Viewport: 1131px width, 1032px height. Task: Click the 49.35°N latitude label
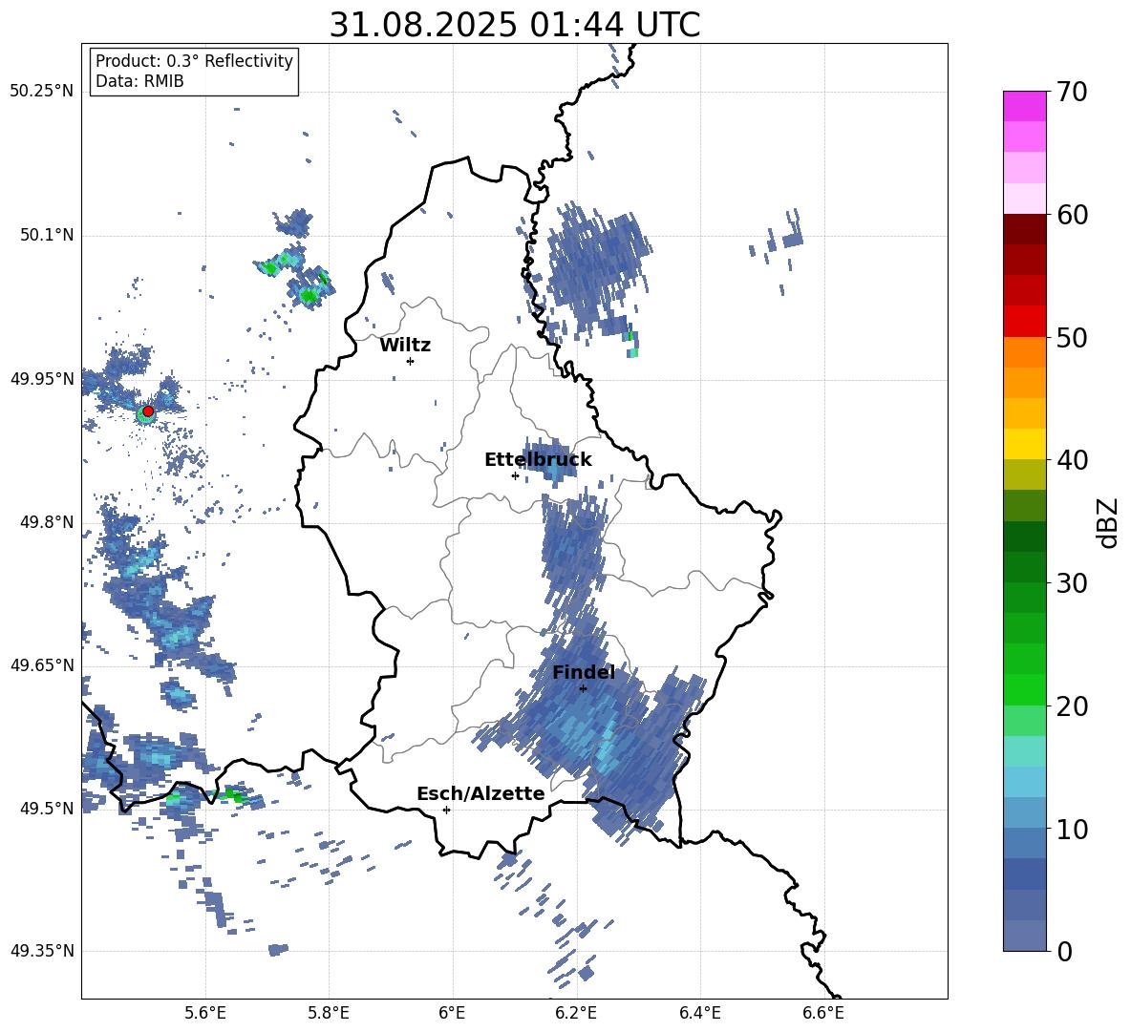[x=42, y=951]
